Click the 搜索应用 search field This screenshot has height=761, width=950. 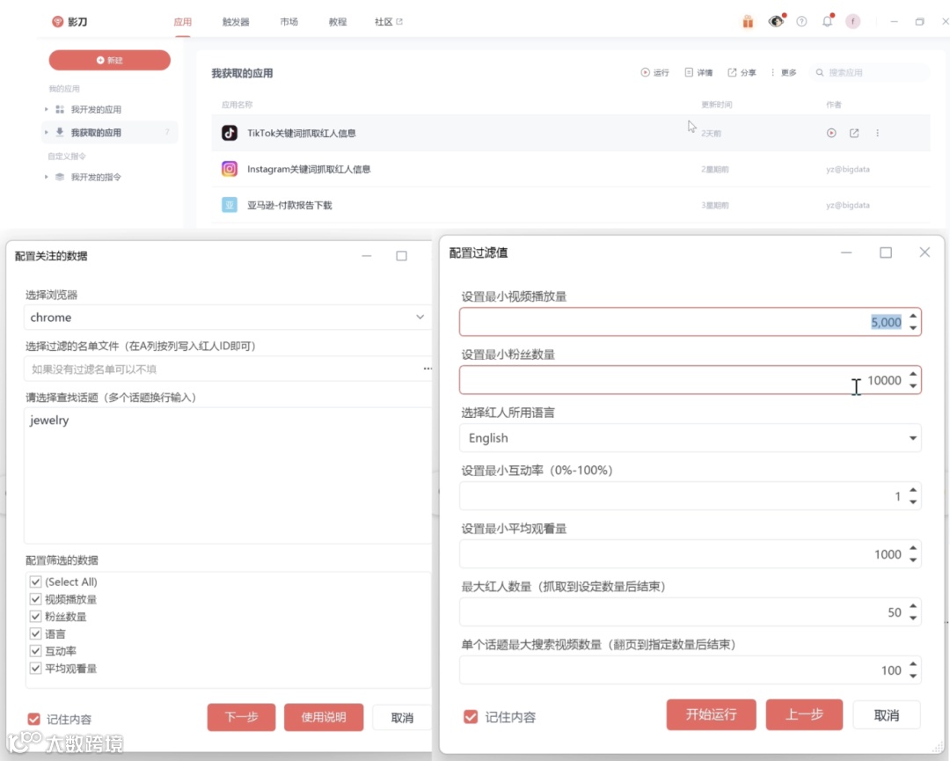click(x=869, y=73)
